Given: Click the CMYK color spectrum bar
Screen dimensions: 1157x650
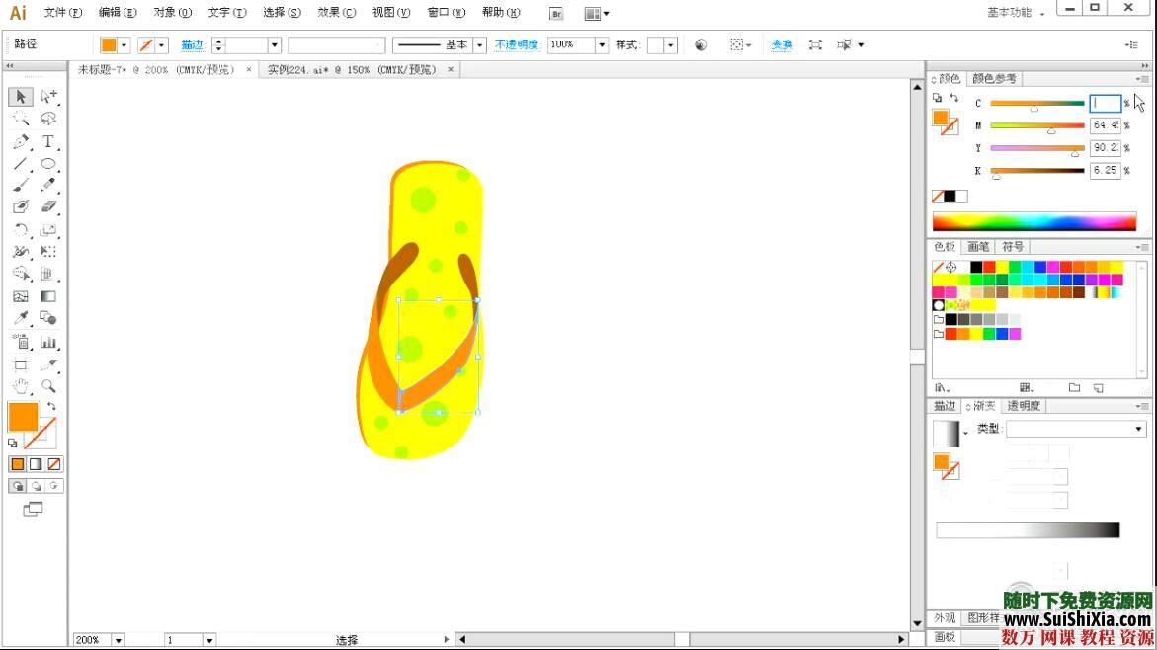Looking at the screenshot, I should coord(1033,222).
